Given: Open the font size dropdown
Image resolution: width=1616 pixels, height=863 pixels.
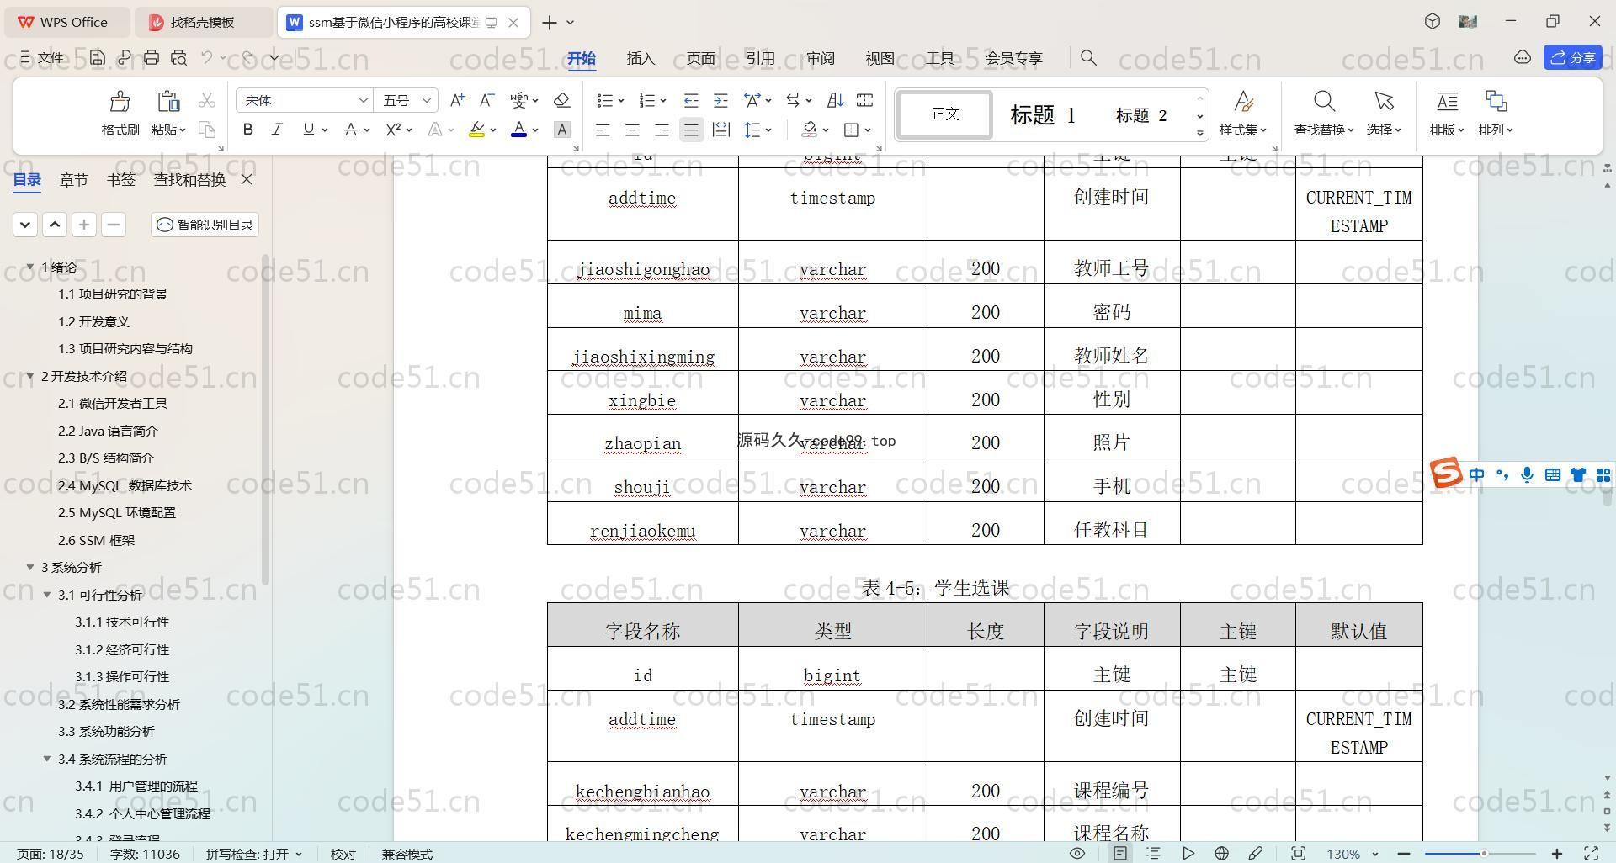Looking at the screenshot, I should coord(427,100).
